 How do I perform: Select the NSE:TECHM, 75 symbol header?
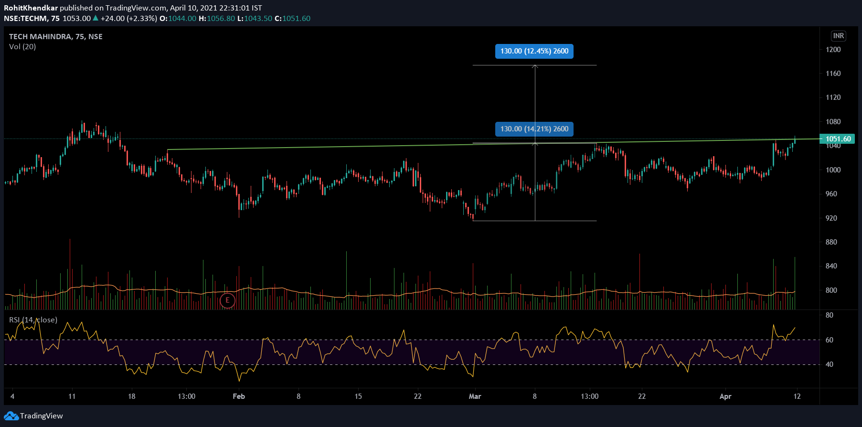[x=32, y=19]
